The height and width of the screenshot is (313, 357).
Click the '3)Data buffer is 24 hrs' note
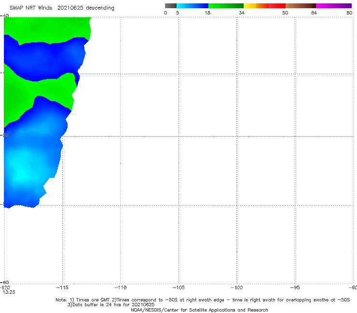111,305
